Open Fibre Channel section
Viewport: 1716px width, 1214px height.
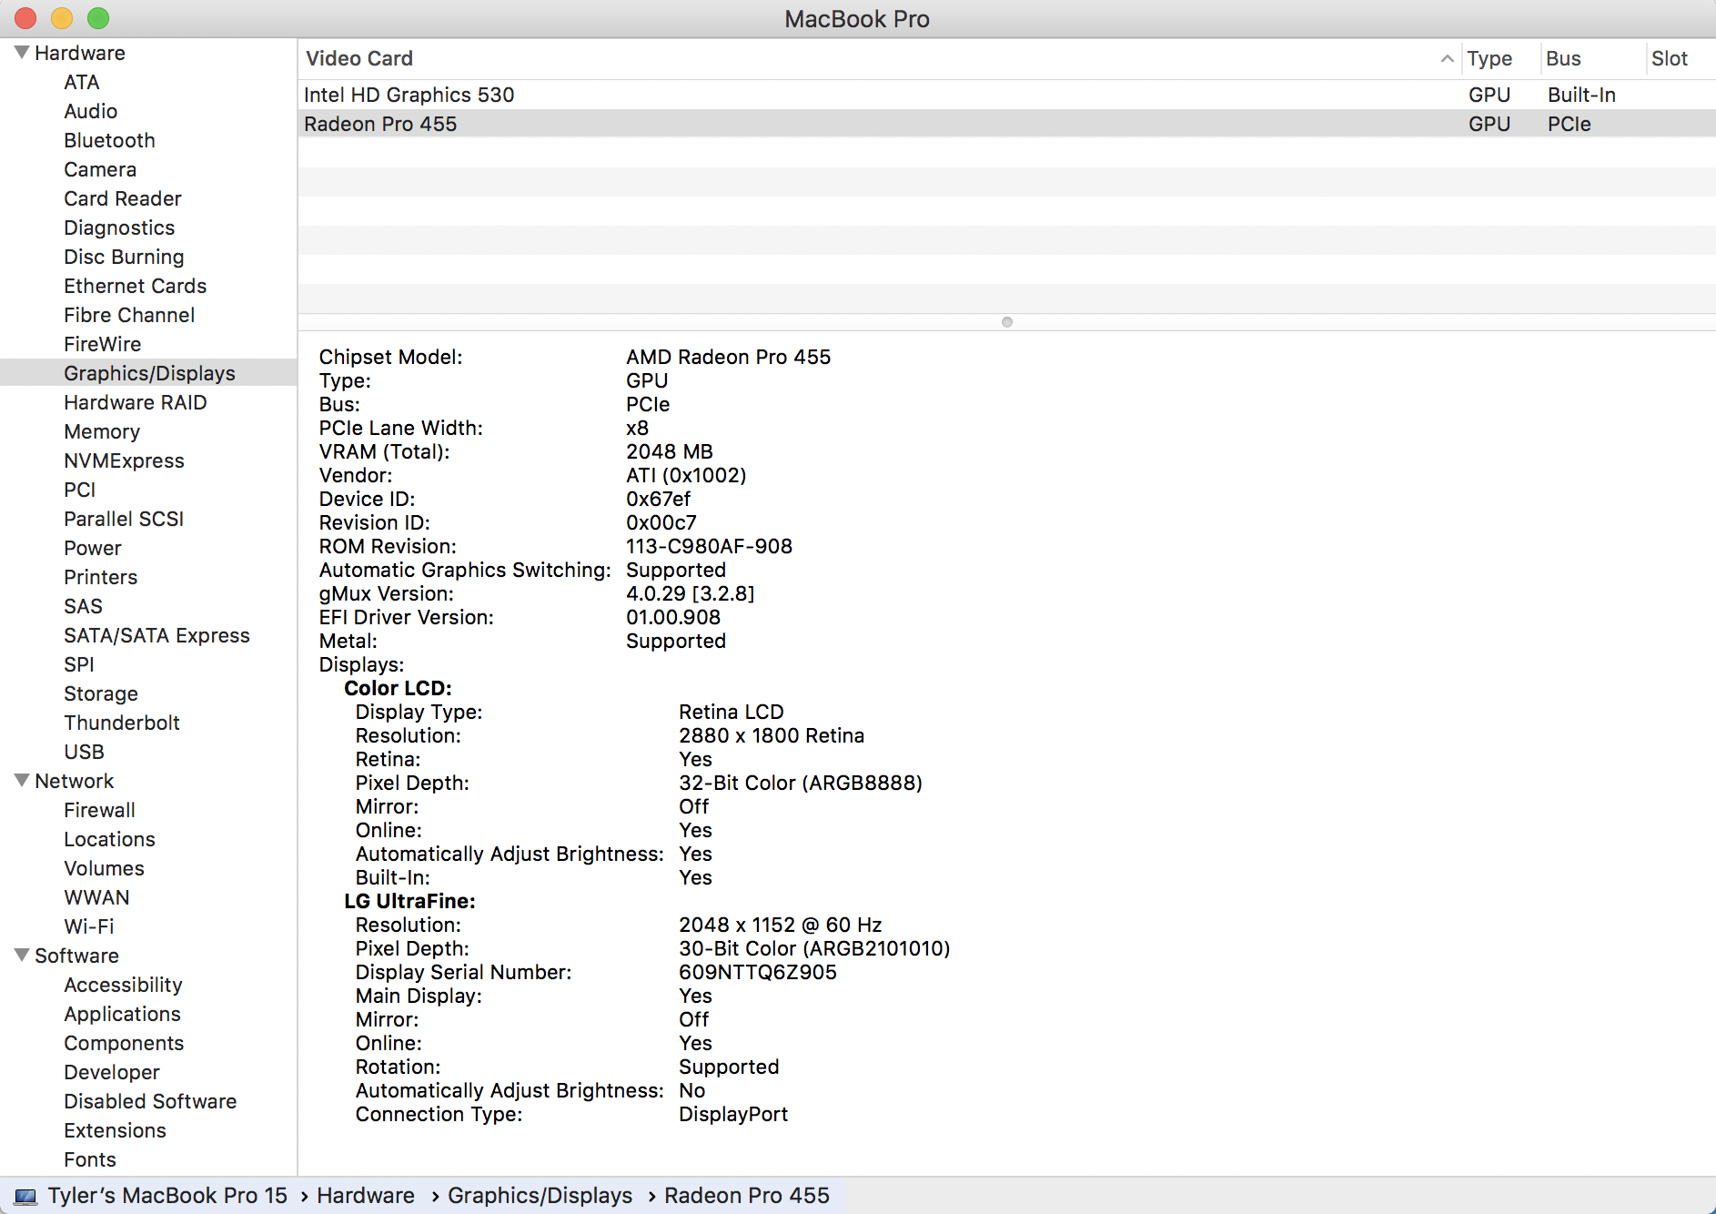coord(129,315)
